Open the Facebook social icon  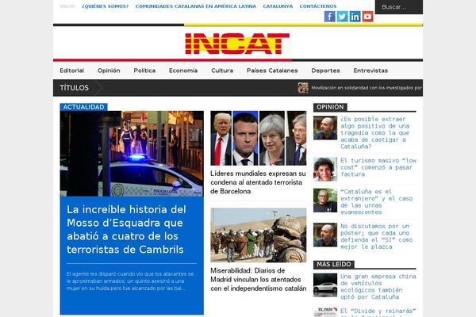(x=330, y=17)
